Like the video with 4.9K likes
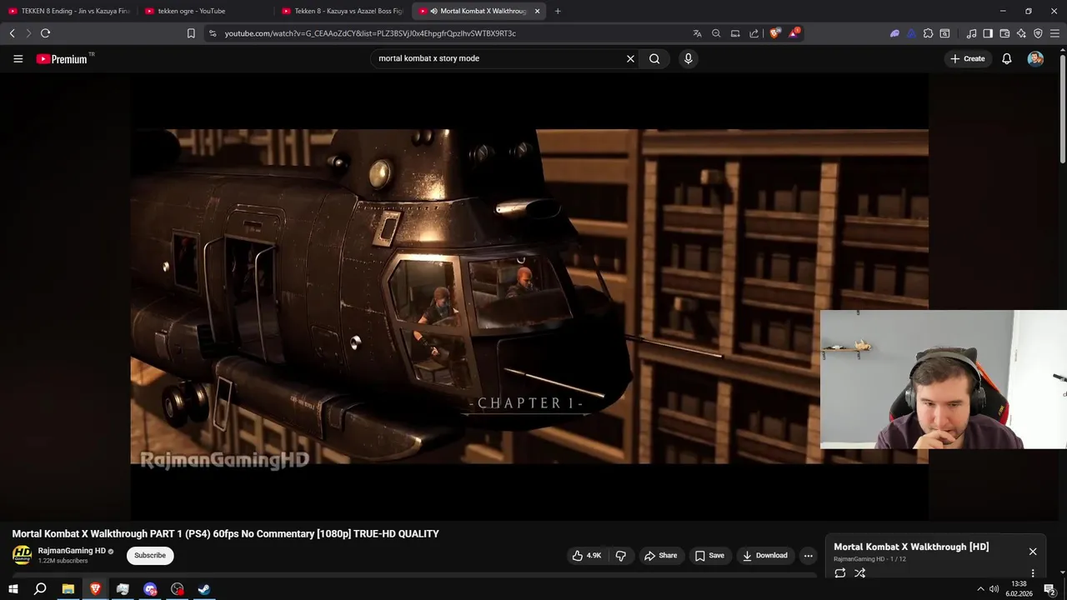The image size is (1067, 600). pos(587,556)
